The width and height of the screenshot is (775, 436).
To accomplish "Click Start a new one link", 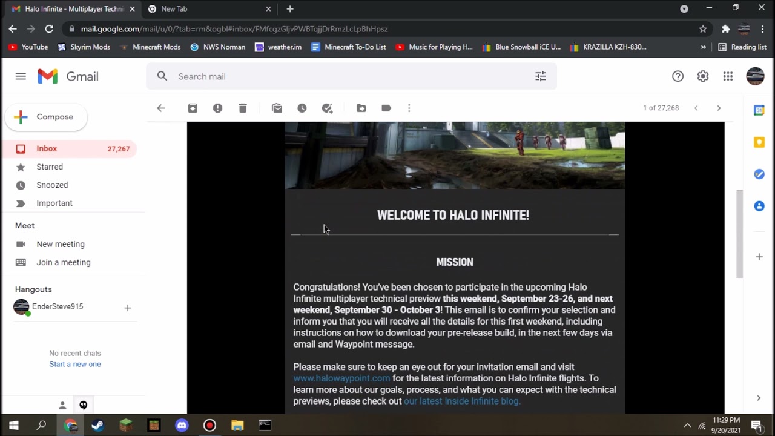I will point(75,364).
